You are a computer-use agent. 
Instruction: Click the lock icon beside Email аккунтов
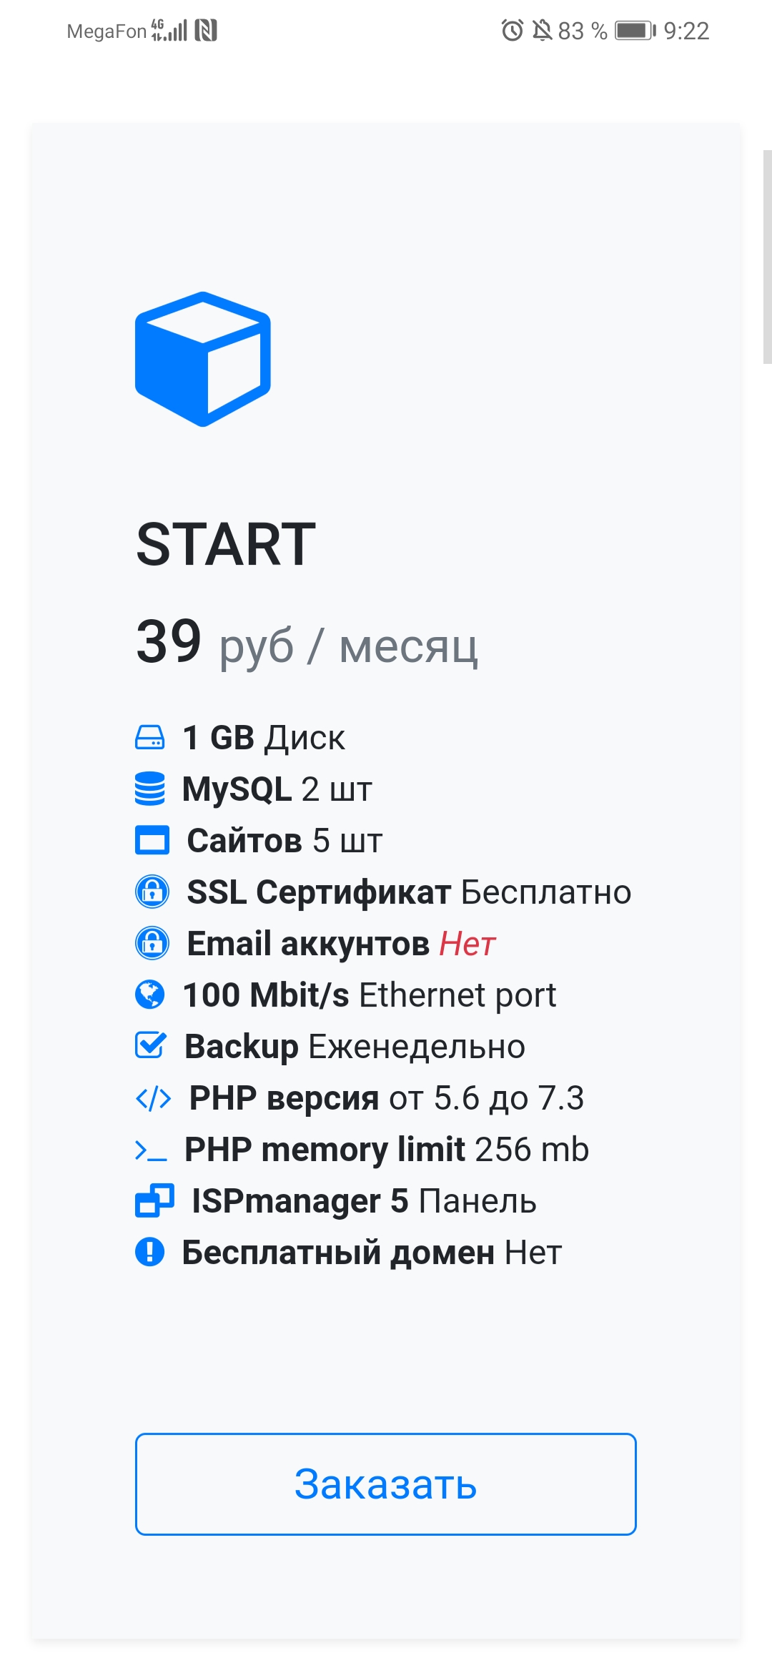tap(152, 943)
